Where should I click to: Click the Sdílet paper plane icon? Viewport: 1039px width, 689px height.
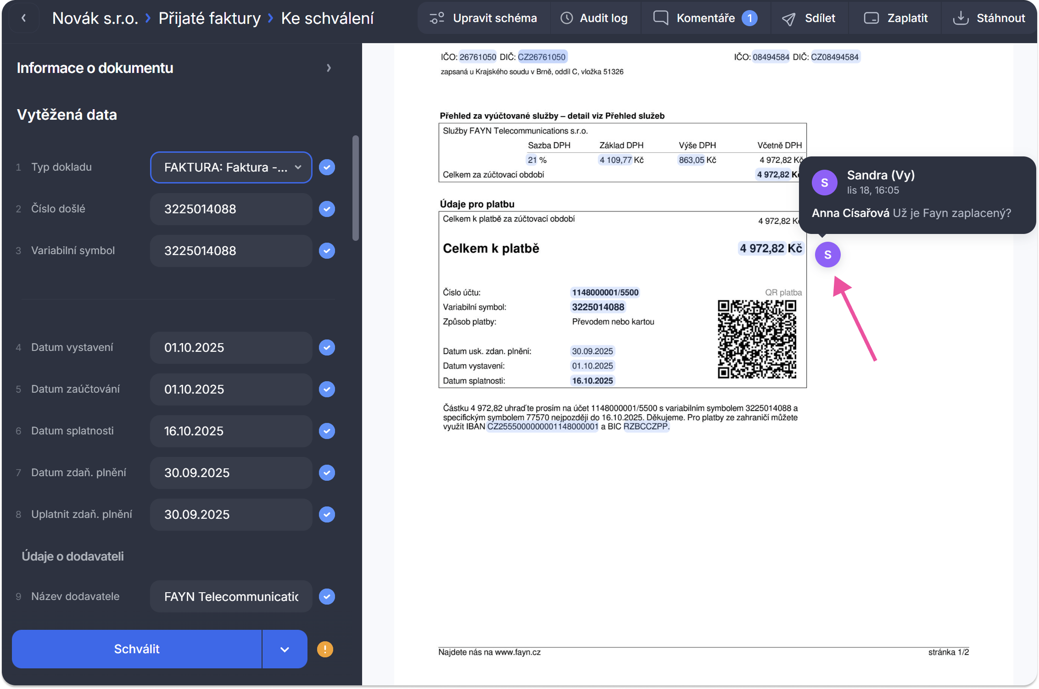pyautogui.click(x=788, y=19)
